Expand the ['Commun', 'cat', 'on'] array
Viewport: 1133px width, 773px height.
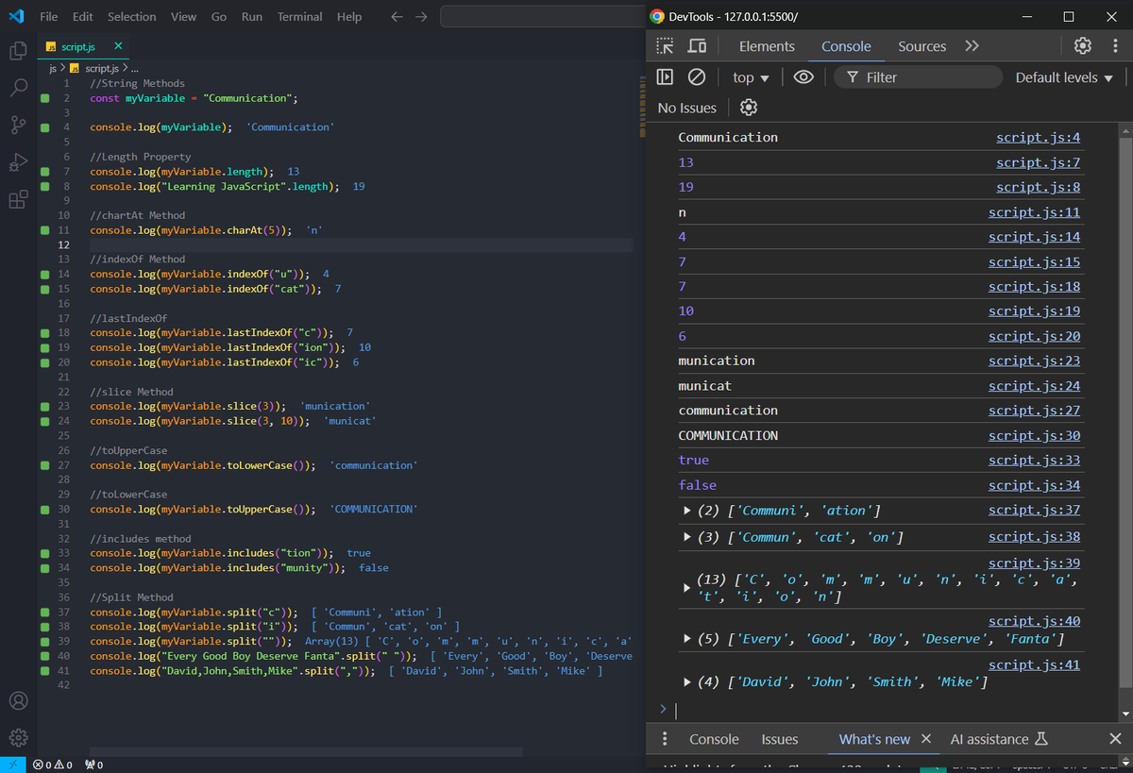click(687, 537)
